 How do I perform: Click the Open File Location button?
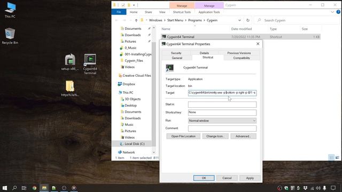(x=183, y=137)
